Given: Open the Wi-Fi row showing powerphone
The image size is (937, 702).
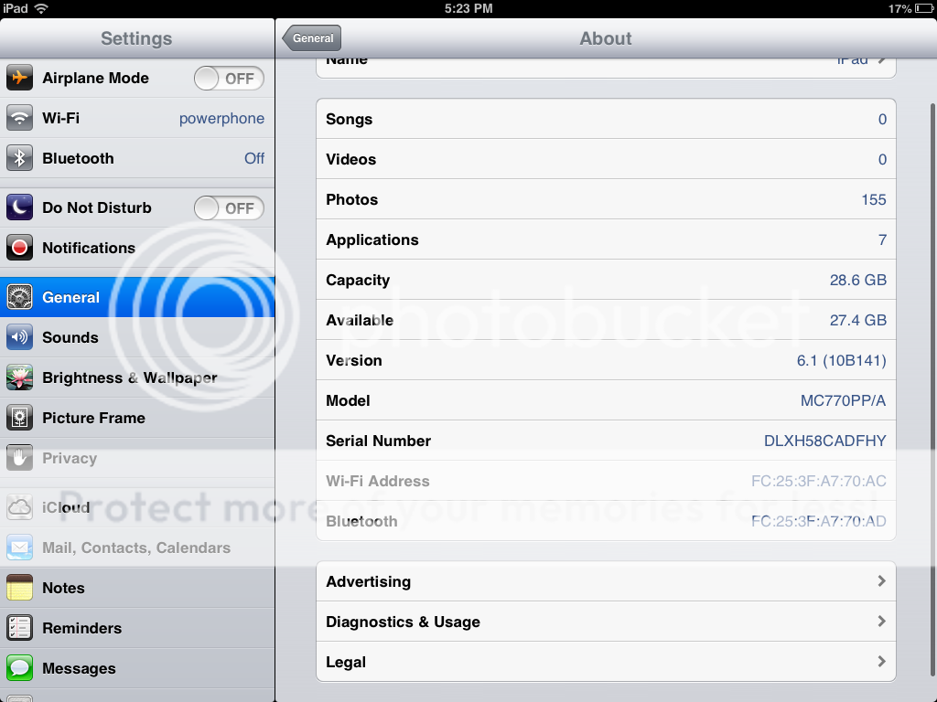Looking at the screenshot, I should (x=137, y=118).
